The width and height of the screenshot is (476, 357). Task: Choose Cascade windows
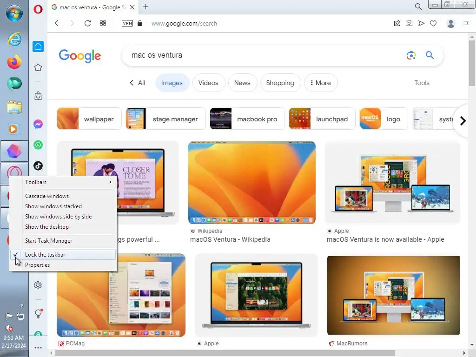click(63, 196)
